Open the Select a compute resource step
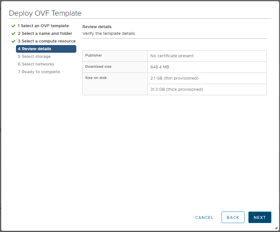 click(x=47, y=41)
